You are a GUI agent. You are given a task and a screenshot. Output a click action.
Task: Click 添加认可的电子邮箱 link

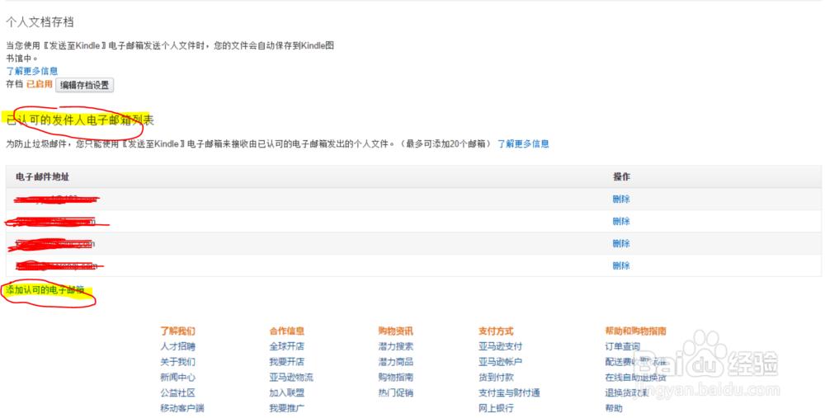pos(45,289)
